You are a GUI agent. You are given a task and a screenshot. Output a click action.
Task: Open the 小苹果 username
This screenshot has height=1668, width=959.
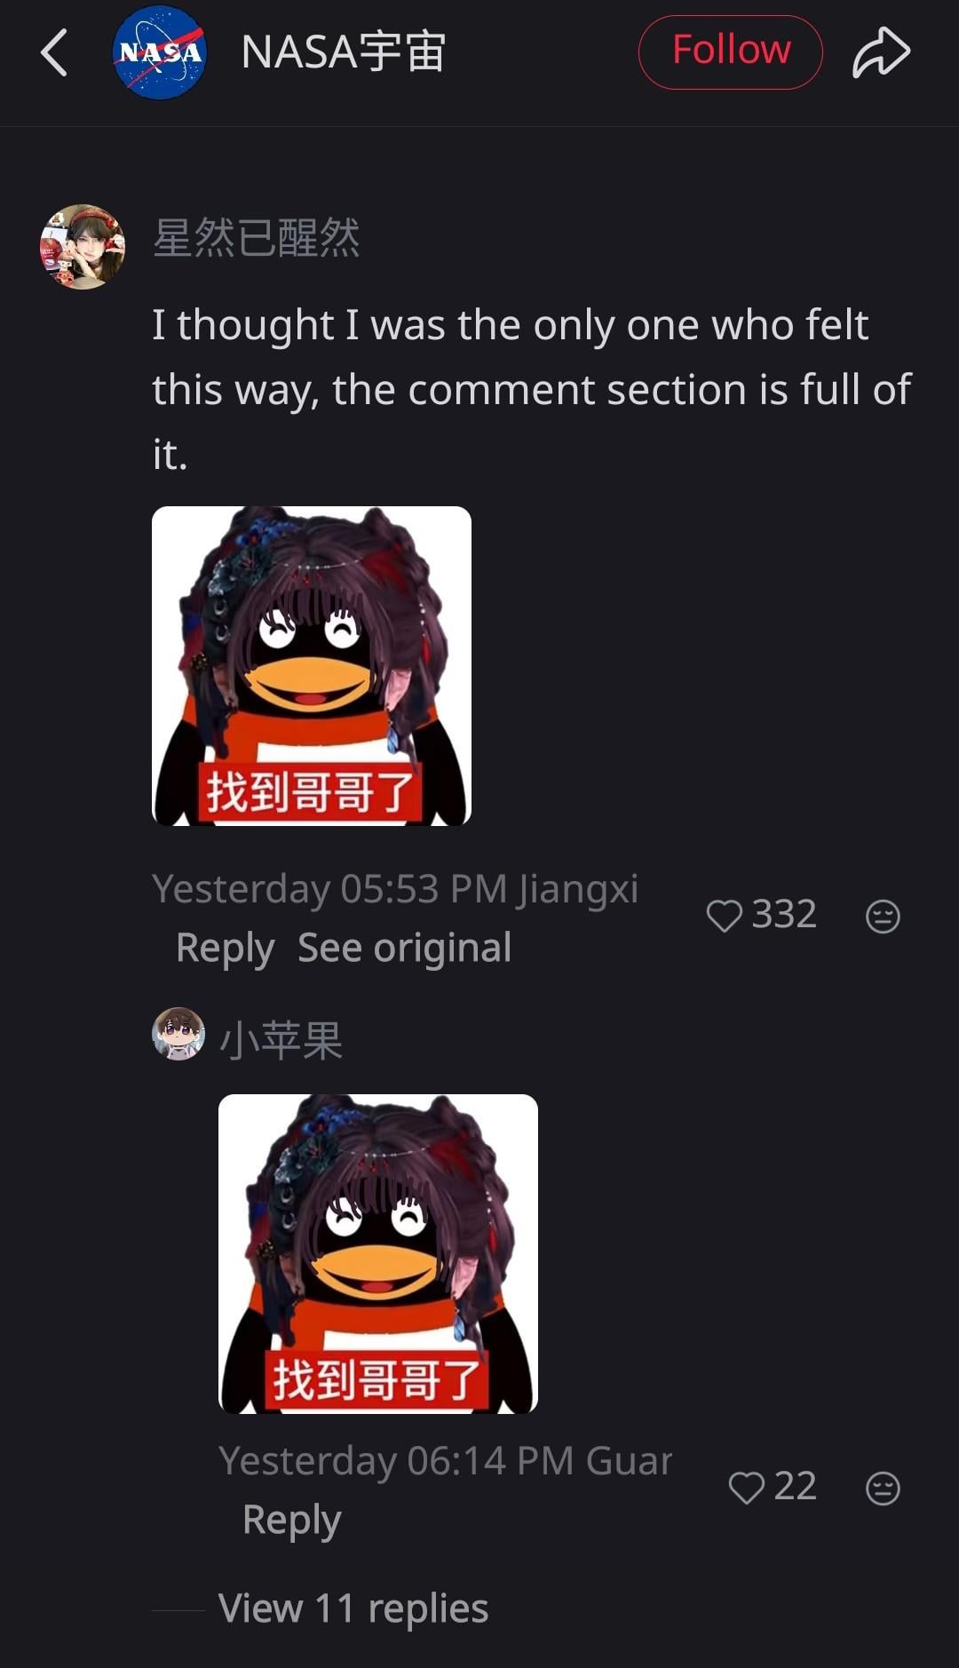point(281,1040)
